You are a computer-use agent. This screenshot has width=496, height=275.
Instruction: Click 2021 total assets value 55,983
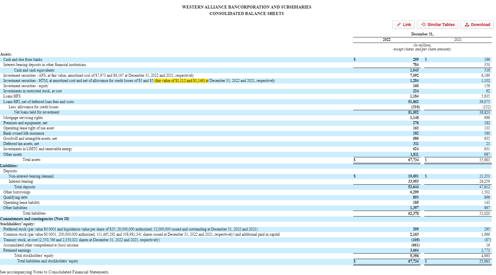click(x=484, y=160)
